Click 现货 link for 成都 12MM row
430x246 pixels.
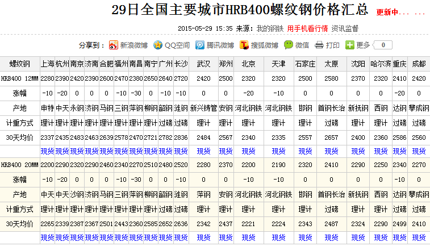(x=419, y=151)
